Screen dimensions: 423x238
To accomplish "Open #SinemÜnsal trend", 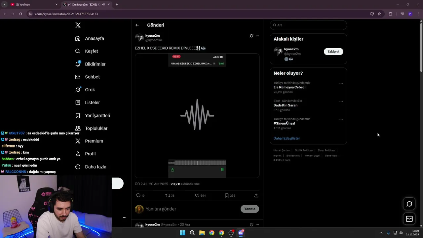I will click(x=284, y=123).
